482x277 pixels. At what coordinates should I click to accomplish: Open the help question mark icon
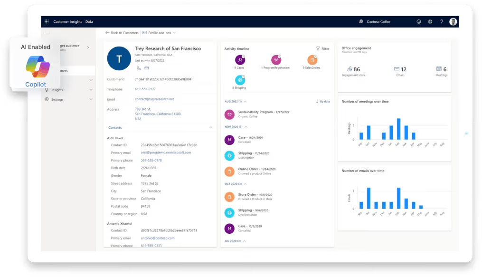(x=442, y=21)
